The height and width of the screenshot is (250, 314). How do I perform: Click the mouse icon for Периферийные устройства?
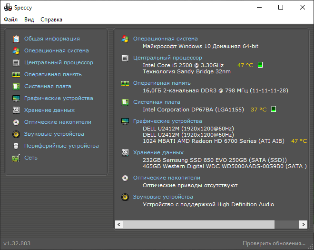[16, 146]
